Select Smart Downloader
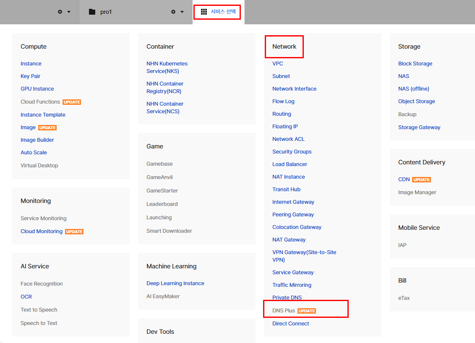 [170, 231]
